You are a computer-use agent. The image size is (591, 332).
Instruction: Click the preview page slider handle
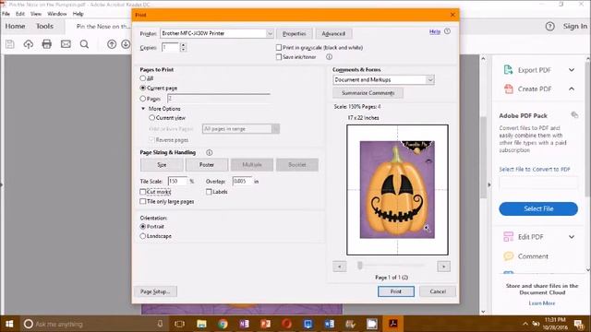(x=360, y=266)
